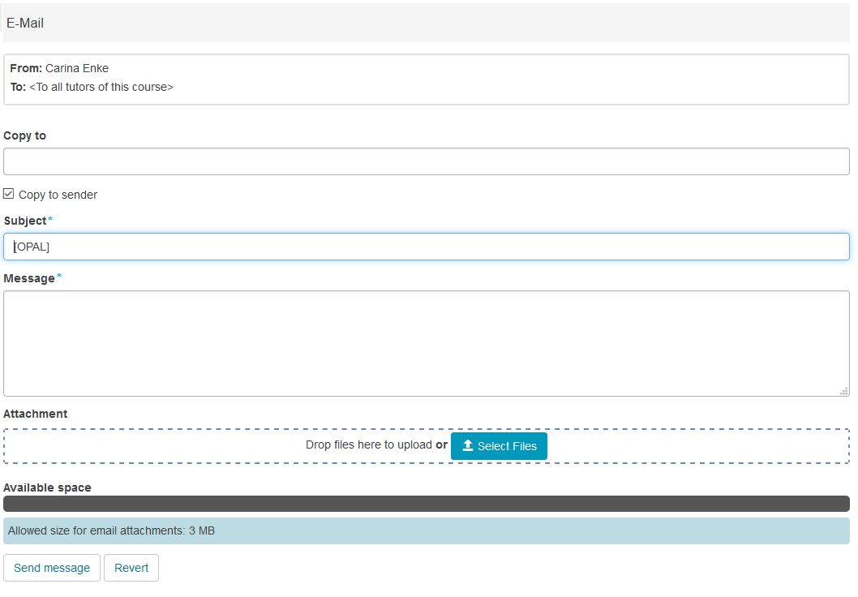Click the 'Copy to sender' label text
The height and width of the screenshot is (597, 858).
[58, 195]
